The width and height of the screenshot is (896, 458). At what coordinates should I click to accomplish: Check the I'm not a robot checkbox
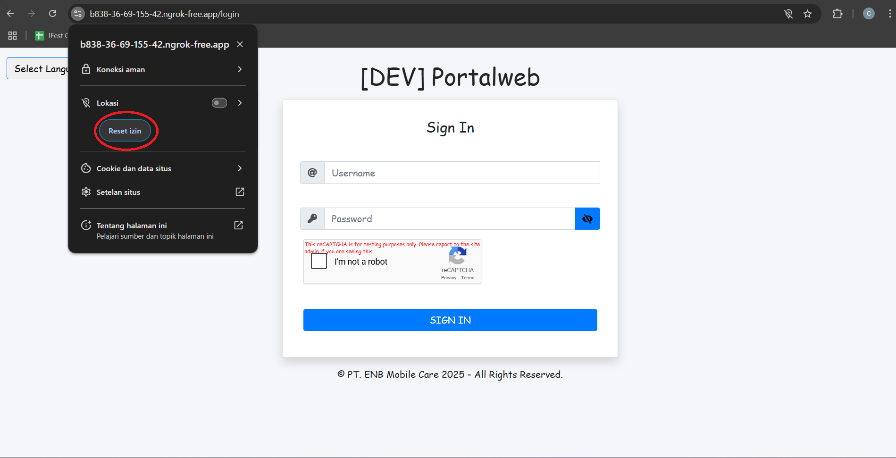pos(319,261)
